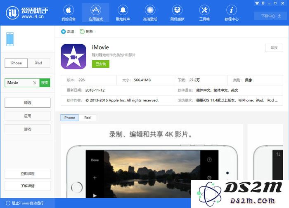
Task: Open the 高清壁纸 wallpapers section
Action: (x=150, y=13)
